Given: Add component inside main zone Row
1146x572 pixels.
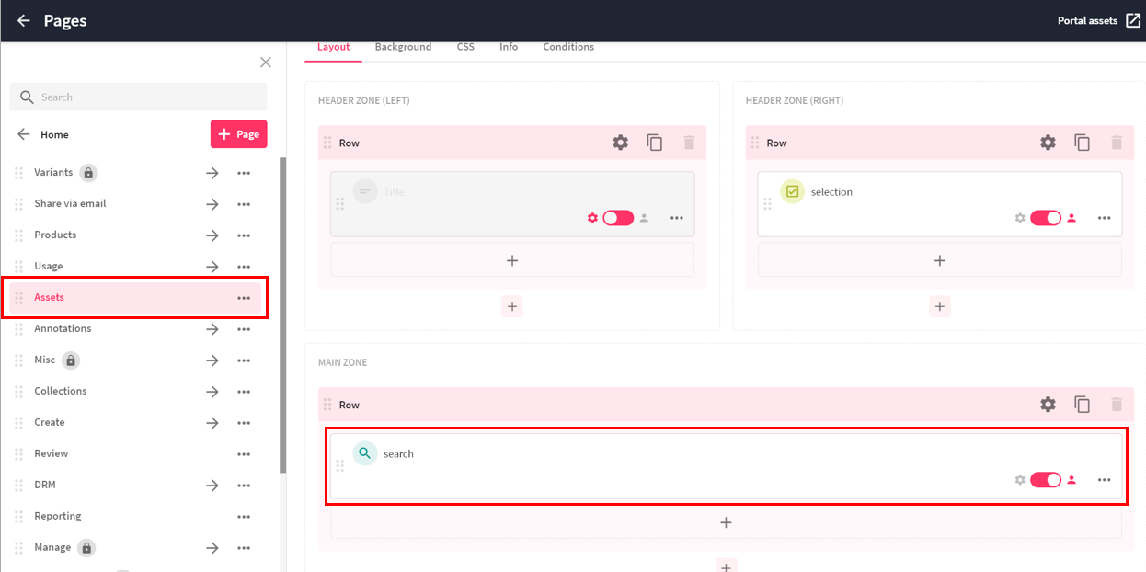Looking at the screenshot, I should (x=726, y=522).
